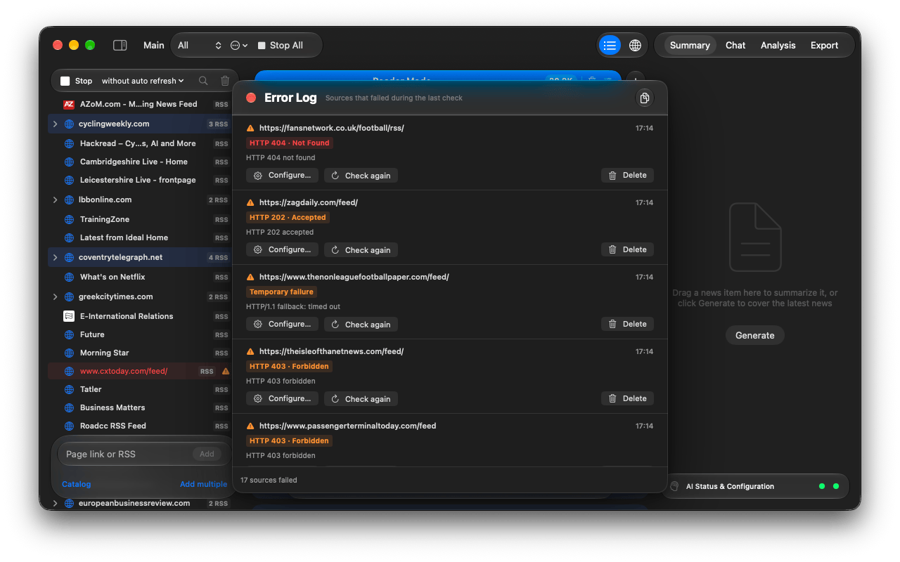Close the Error Log with red dot
Screen dimensions: 900x562
point(251,98)
